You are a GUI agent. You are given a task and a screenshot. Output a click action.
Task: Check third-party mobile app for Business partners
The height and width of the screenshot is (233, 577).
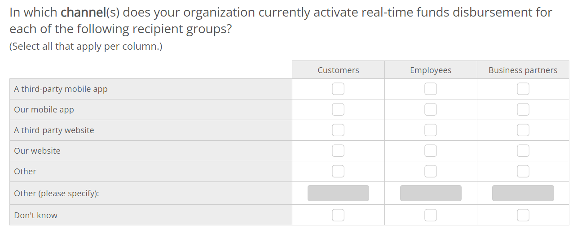click(523, 89)
